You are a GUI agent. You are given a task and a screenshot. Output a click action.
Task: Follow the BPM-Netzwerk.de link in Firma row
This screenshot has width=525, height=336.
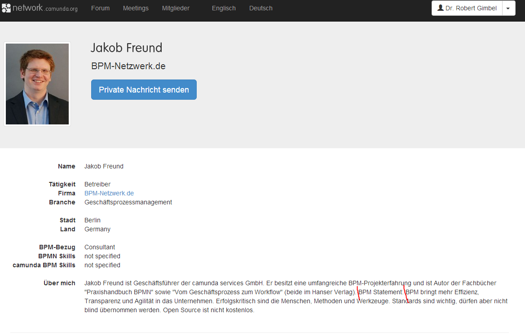[109, 193]
